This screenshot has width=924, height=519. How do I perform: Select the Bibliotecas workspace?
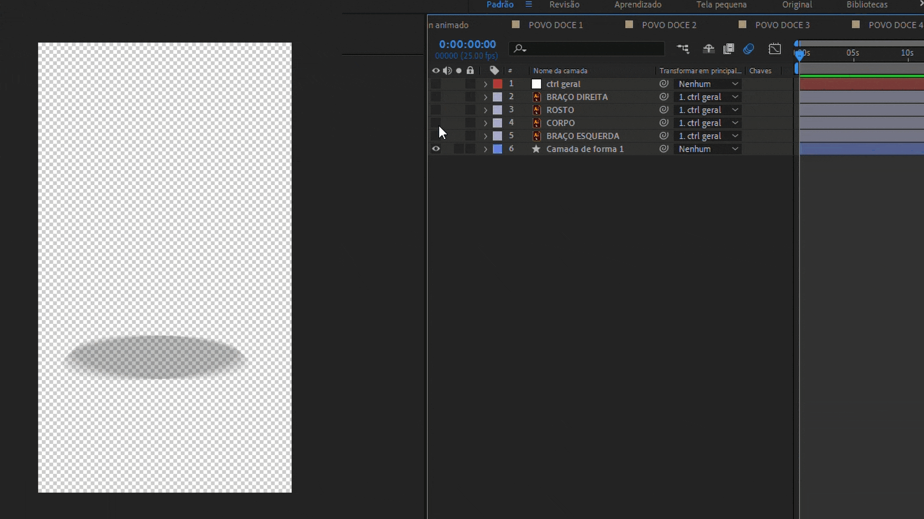pyautogui.click(x=867, y=5)
